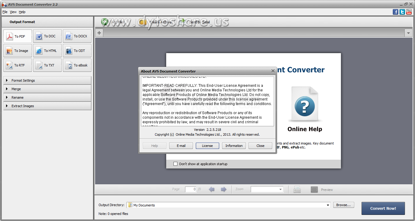This screenshot has height=221, width=415.
Task: Choose the To DOCX conversion option
Action: coord(77,36)
